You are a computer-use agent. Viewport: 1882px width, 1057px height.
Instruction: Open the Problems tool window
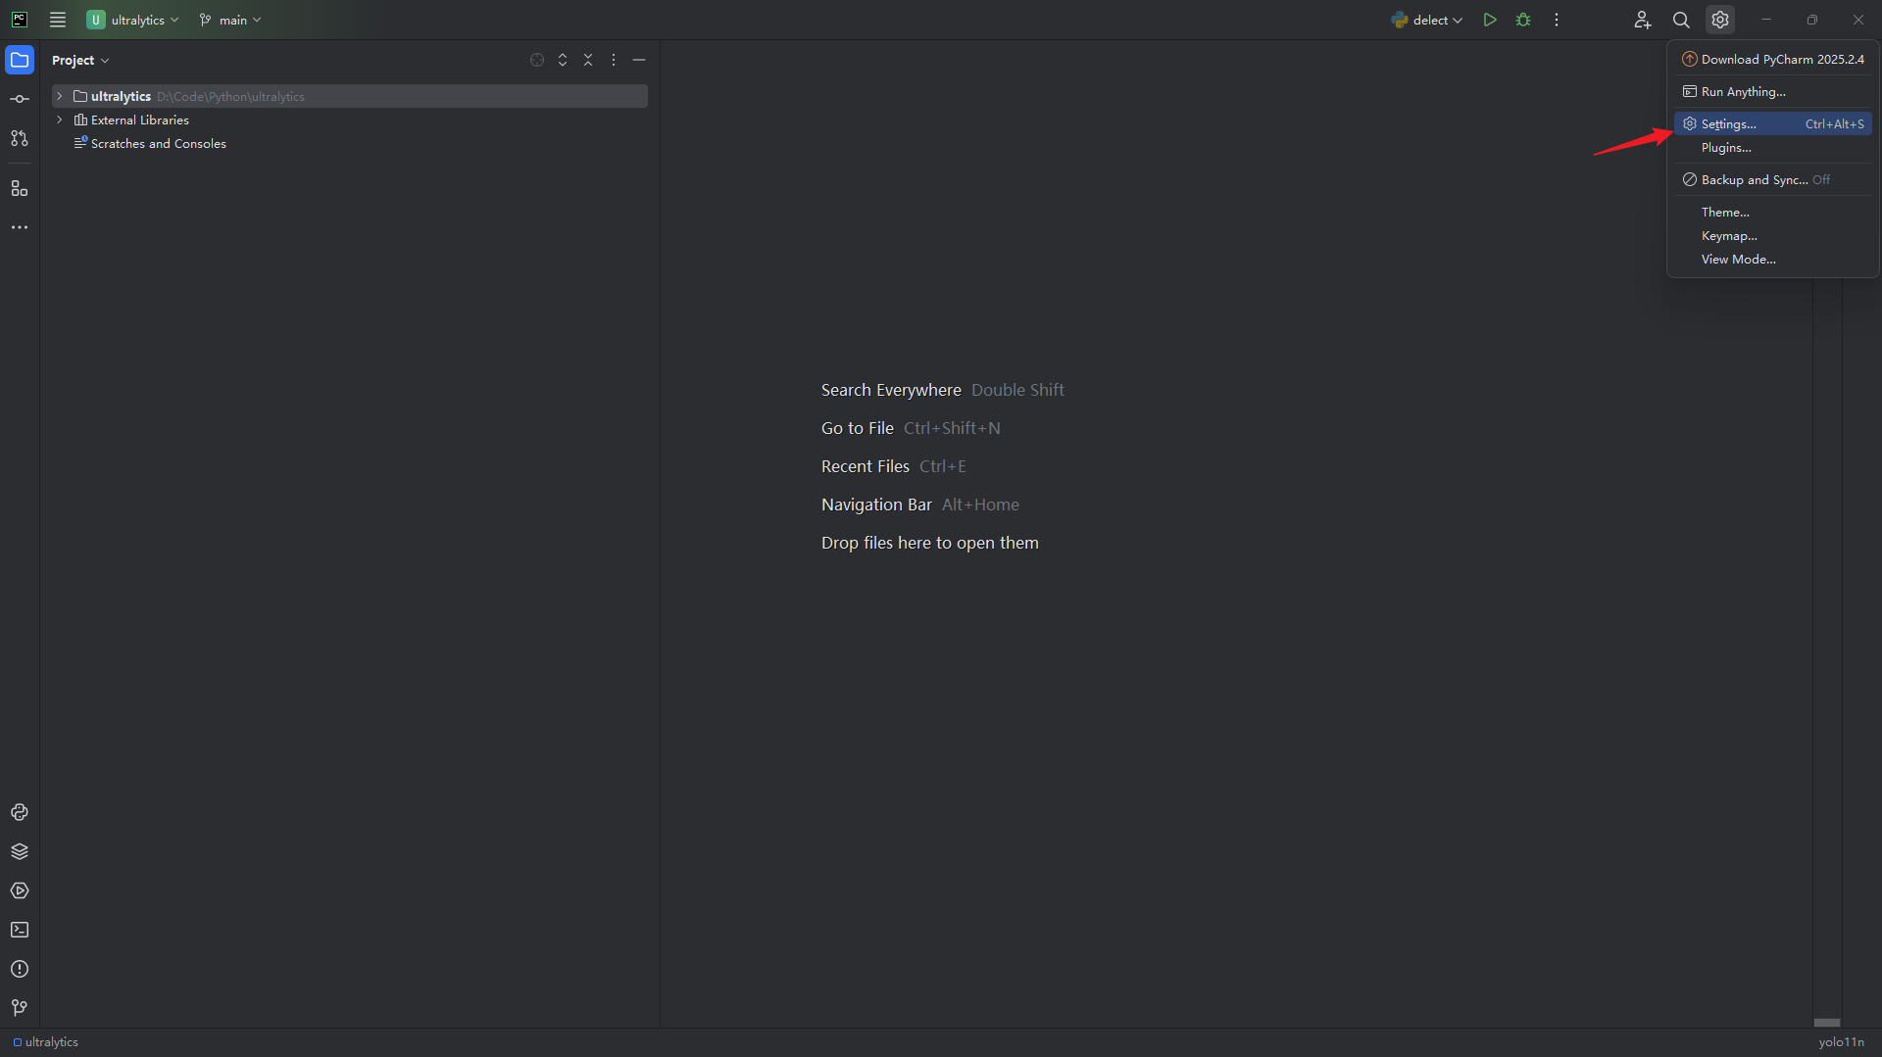coord(20,969)
